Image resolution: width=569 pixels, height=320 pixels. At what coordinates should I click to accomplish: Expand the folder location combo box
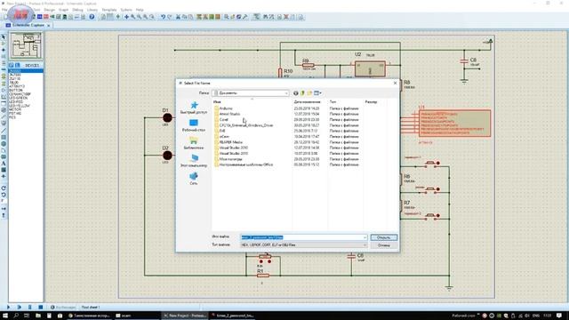pyautogui.click(x=286, y=93)
